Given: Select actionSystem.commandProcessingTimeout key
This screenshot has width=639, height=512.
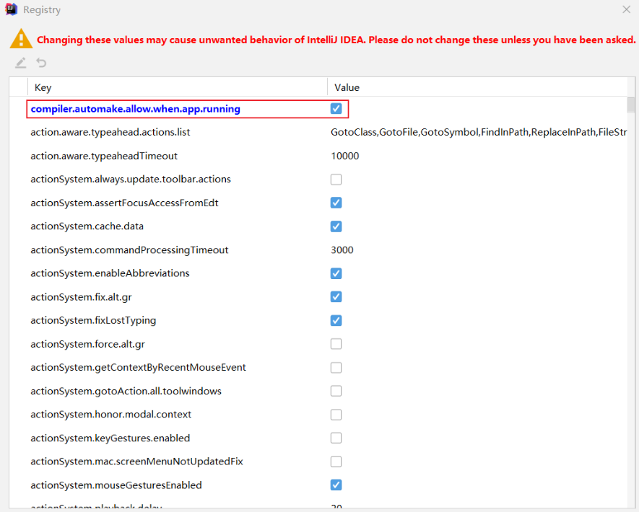Looking at the screenshot, I should (x=129, y=250).
